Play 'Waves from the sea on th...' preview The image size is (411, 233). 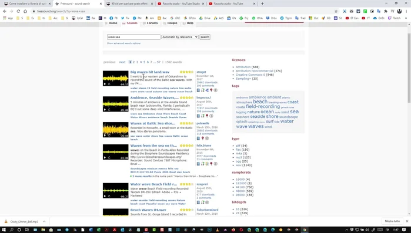(x=105, y=157)
